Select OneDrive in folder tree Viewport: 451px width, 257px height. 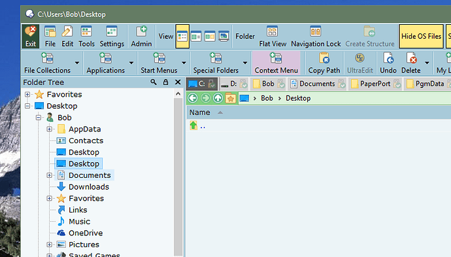click(x=86, y=233)
